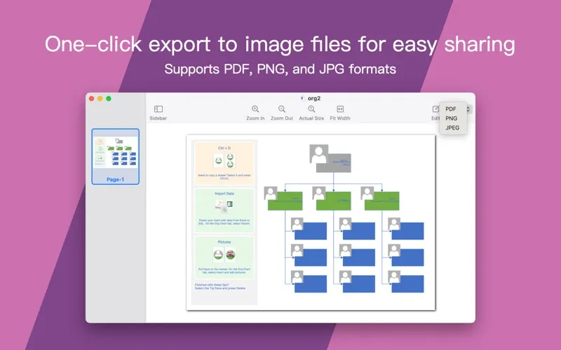Click the top gray org chart node

(334, 163)
